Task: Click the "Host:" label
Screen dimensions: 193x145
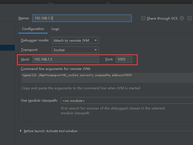Action: (25, 59)
